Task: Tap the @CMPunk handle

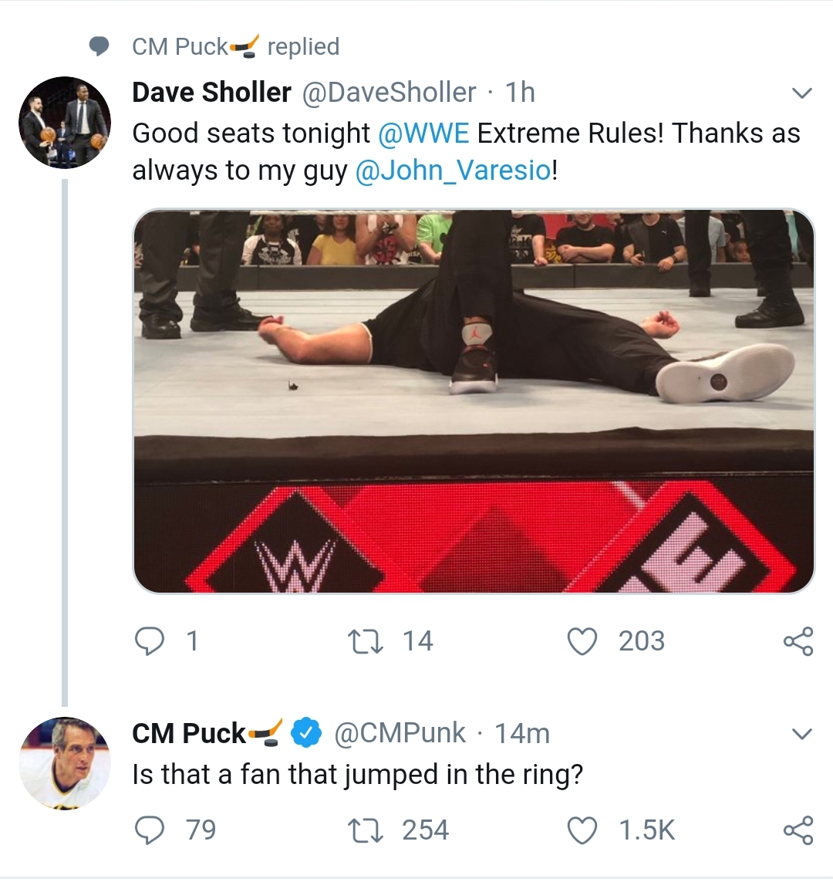Action: click(400, 733)
